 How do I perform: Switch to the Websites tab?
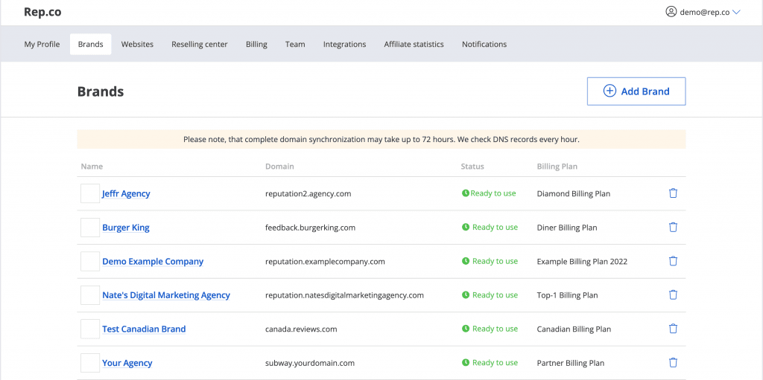point(137,44)
